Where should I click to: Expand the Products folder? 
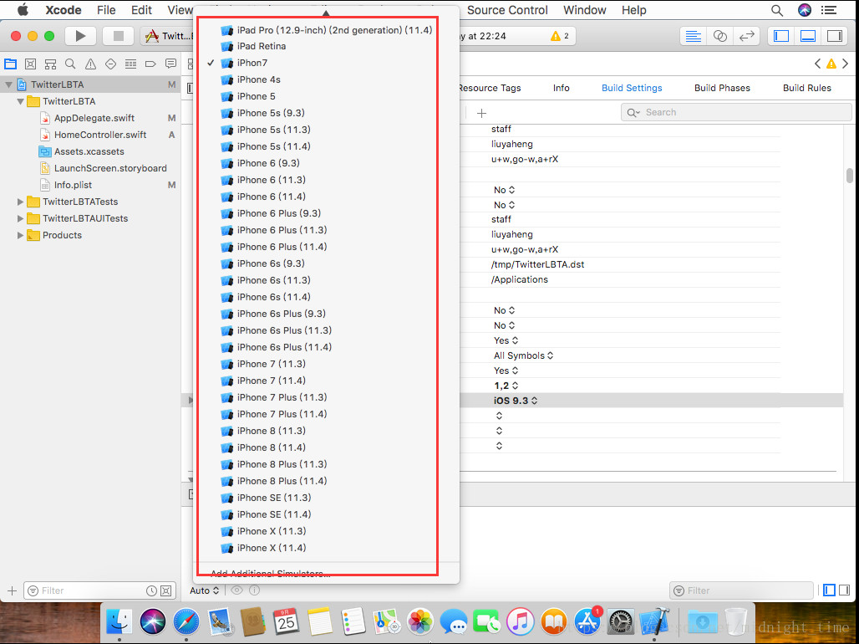click(20, 235)
